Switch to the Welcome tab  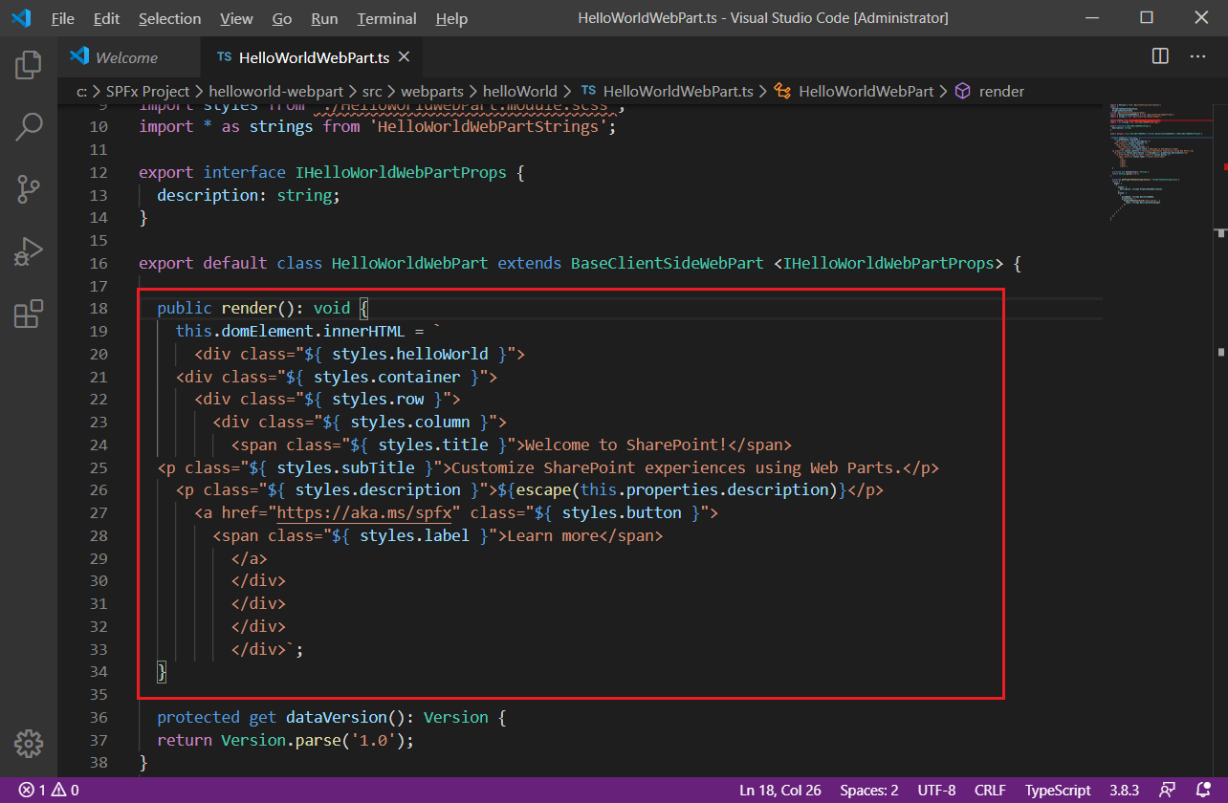(125, 57)
